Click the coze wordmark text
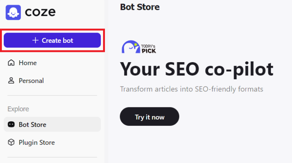The image size is (292, 163). click(x=40, y=12)
